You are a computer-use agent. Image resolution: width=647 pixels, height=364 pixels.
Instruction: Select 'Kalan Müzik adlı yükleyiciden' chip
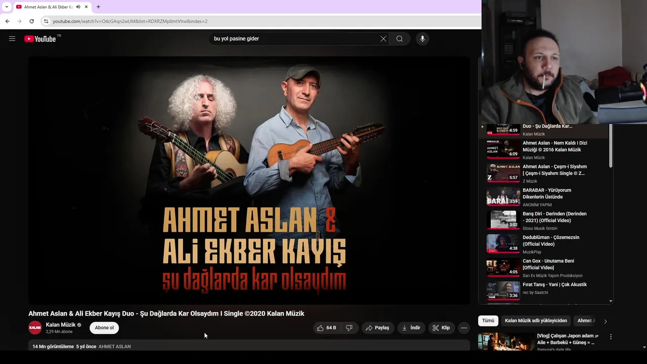536,321
